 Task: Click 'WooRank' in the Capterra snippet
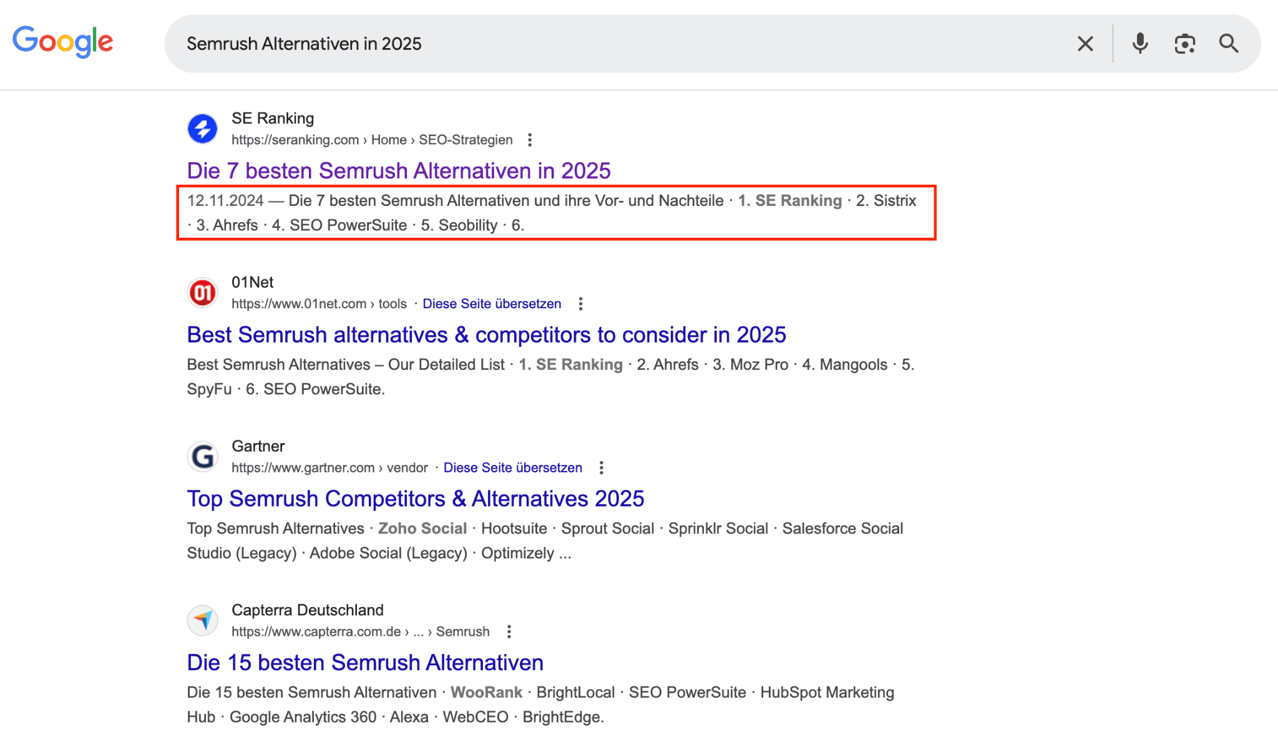[x=487, y=693]
